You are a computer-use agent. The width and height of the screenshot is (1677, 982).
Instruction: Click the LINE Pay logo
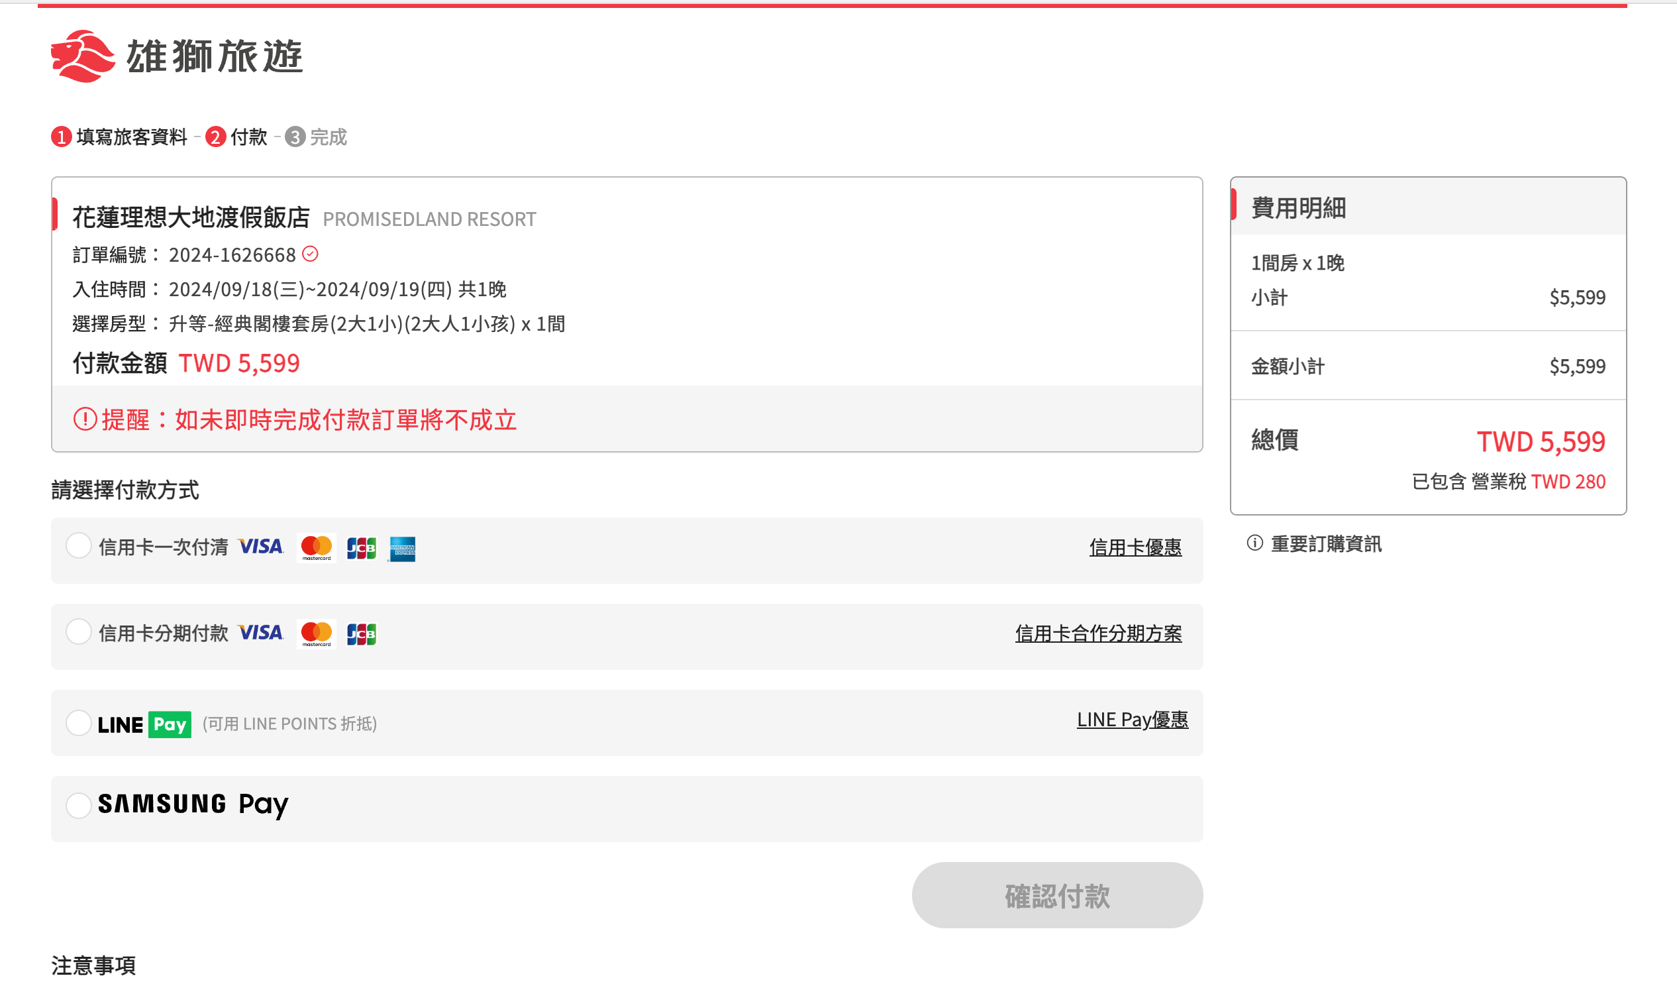(144, 724)
